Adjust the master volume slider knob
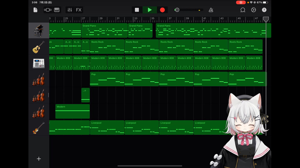The height and width of the screenshot is (168, 300). [177, 10]
